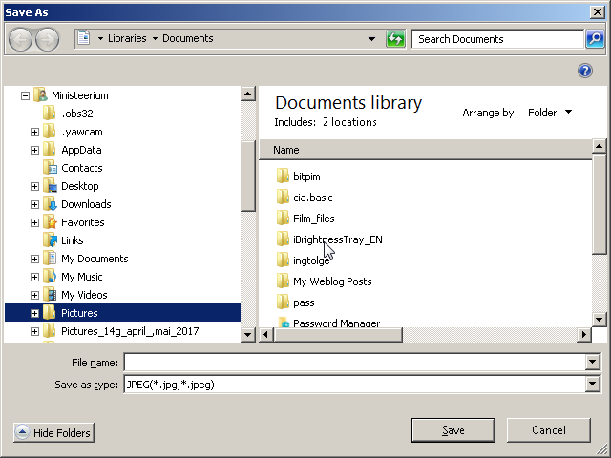This screenshot has height=458, width=611.
Task: Click the bitpim folder icon
Action: 283,176
